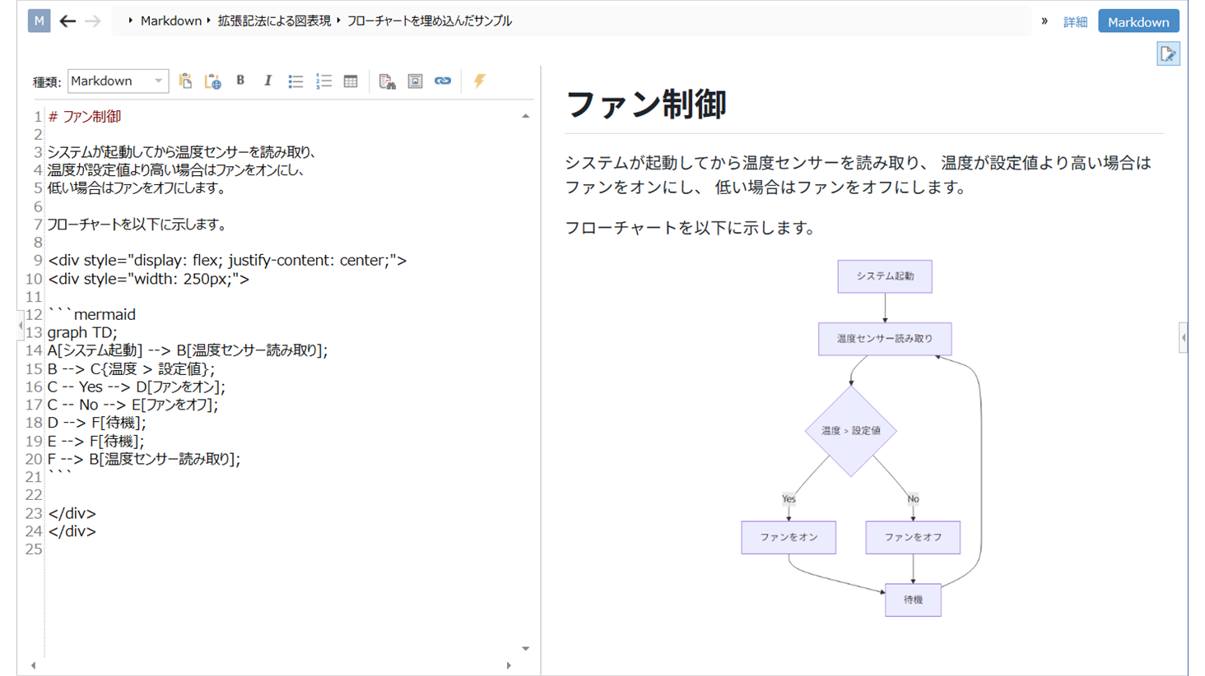Viewport: 1205px width, 676px height.
Task: Expand the » overflow chevron
Action: [1044, 21]
